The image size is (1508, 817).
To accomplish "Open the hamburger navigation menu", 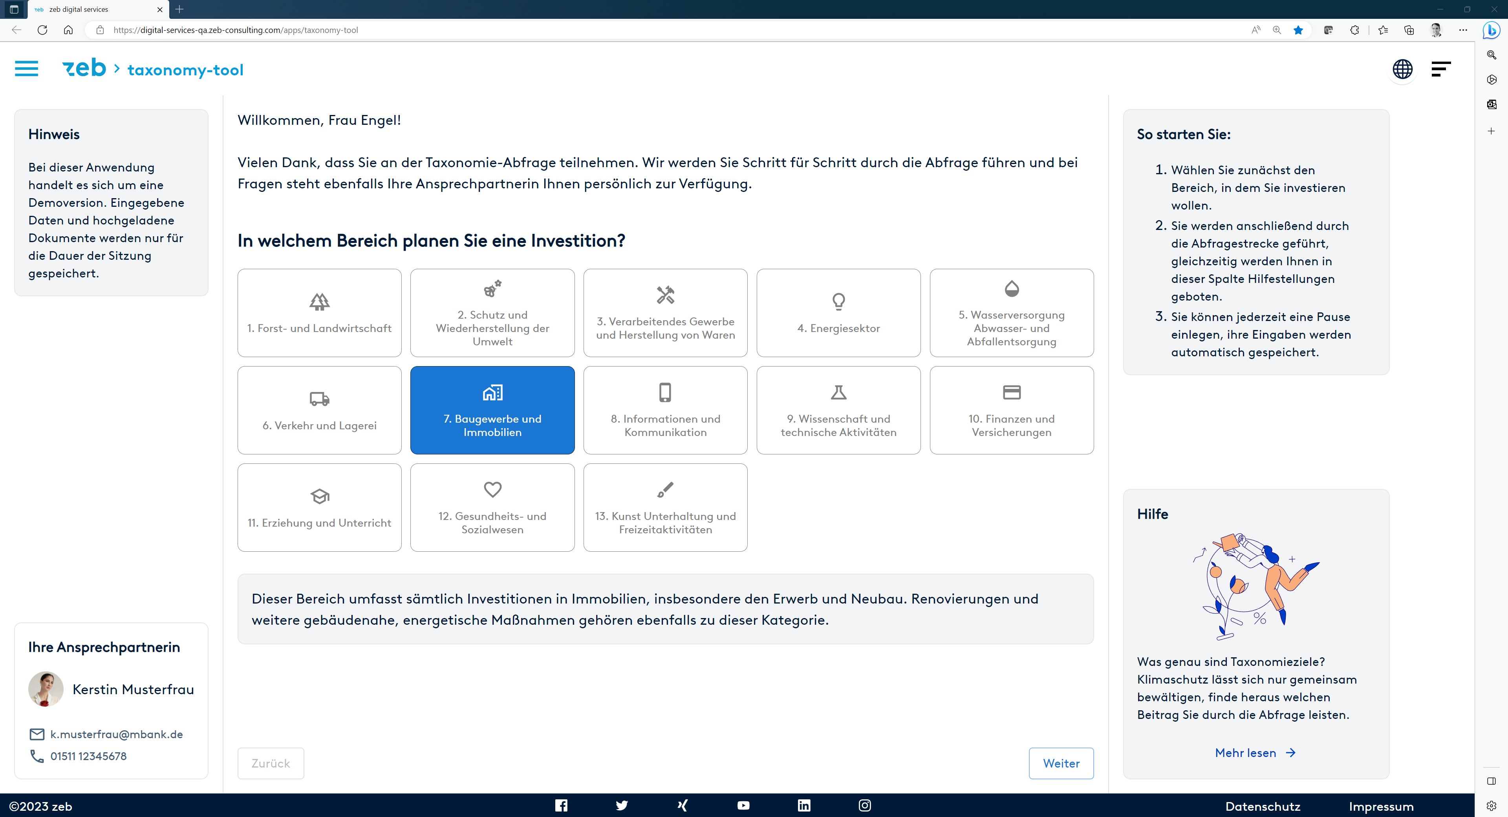I will [x=26, y=69].
